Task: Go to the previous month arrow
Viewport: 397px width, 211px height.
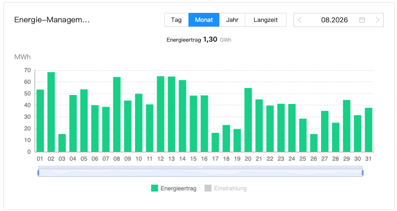Action: [x=300, y=20]
